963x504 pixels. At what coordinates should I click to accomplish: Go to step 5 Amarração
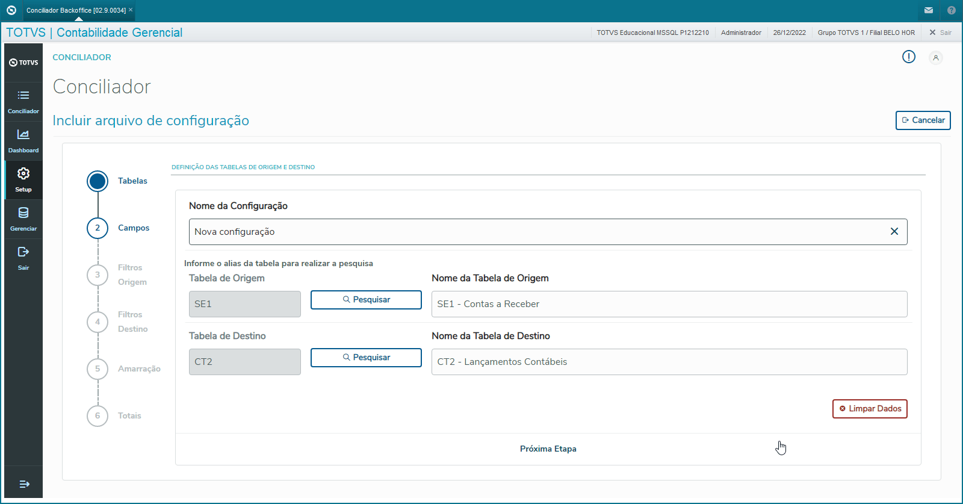click(98, 369)
